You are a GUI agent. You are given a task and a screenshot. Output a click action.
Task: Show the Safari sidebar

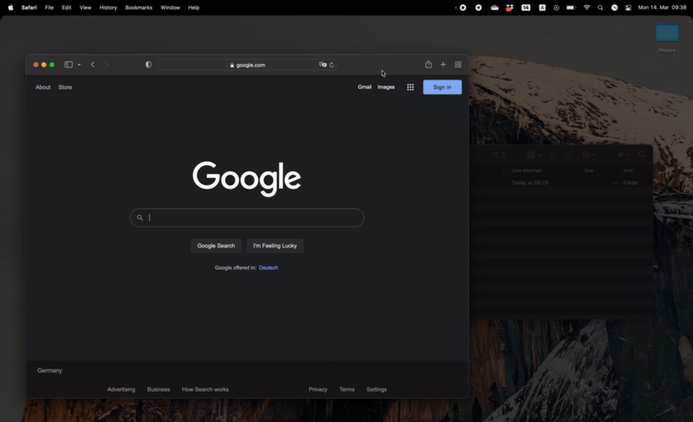coord(68,65)
